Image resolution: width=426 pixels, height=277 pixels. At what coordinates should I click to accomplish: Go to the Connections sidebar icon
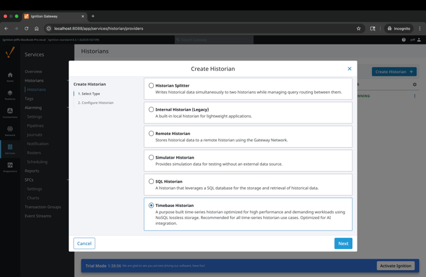(x=10, y=113)
